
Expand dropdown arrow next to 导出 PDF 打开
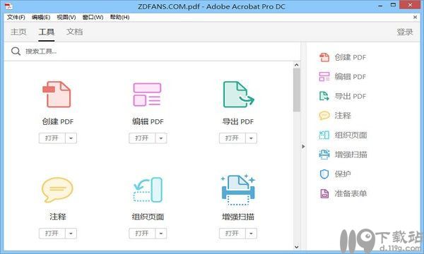(251, 138)
